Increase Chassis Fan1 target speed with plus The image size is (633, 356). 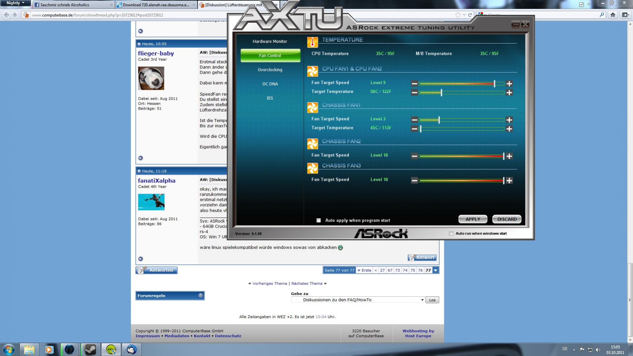click(509, 120)
